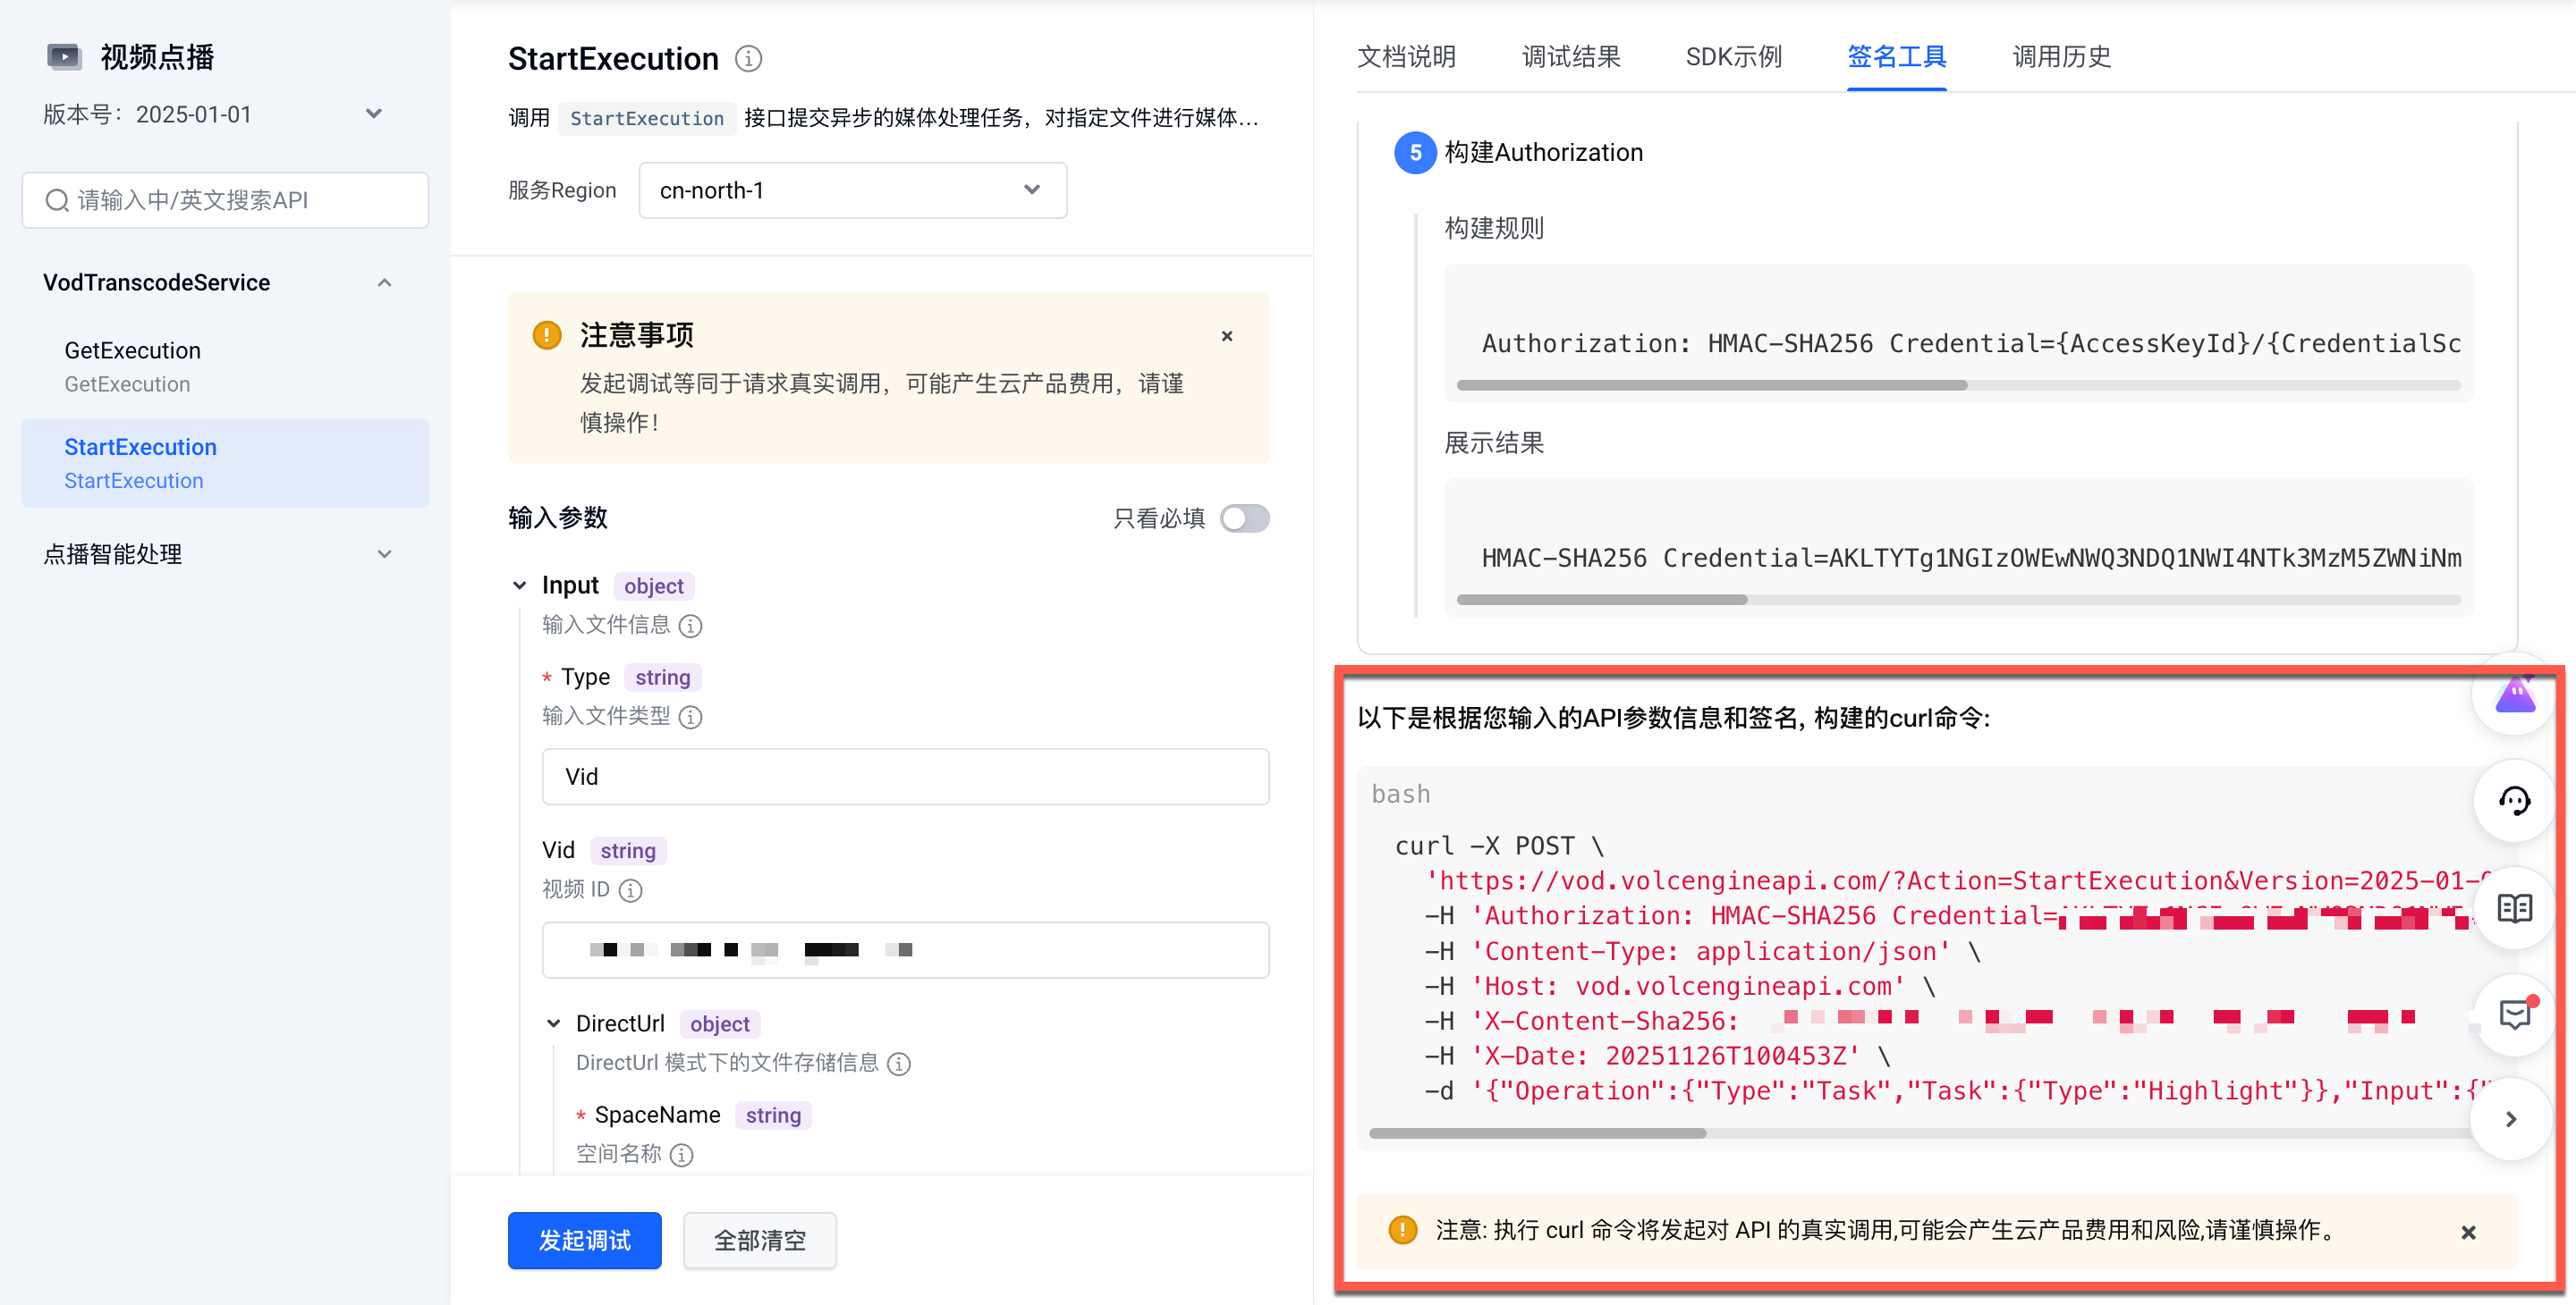The width and height of the screenshot is (2576, 1305).
Task: Click the 发起调试 button
Action: 584,1240
